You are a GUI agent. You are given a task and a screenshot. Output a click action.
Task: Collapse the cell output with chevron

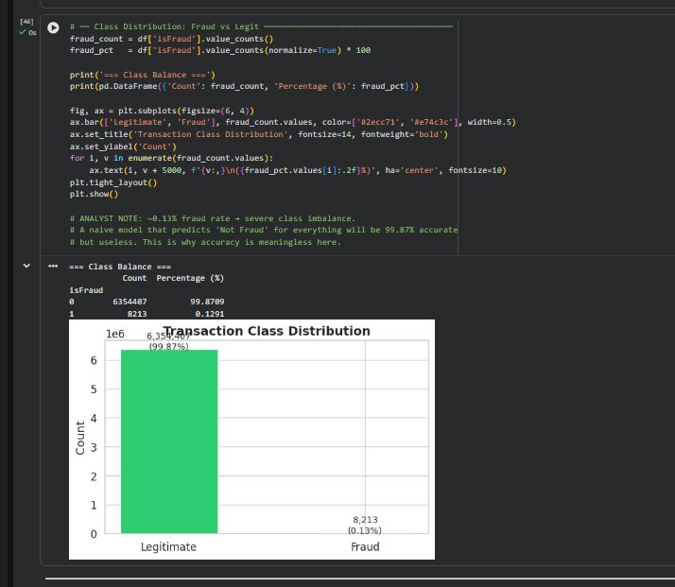26,266
